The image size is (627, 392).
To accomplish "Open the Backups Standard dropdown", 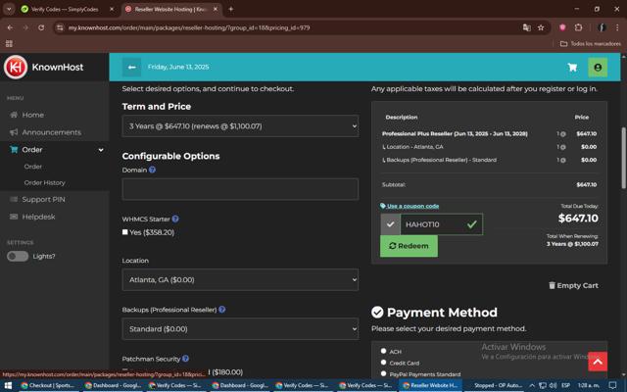I will [x=240, y=329].
